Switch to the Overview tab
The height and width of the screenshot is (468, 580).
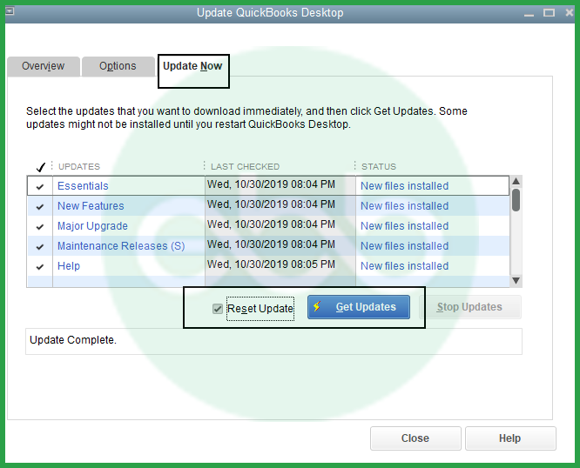click(44, 66)
